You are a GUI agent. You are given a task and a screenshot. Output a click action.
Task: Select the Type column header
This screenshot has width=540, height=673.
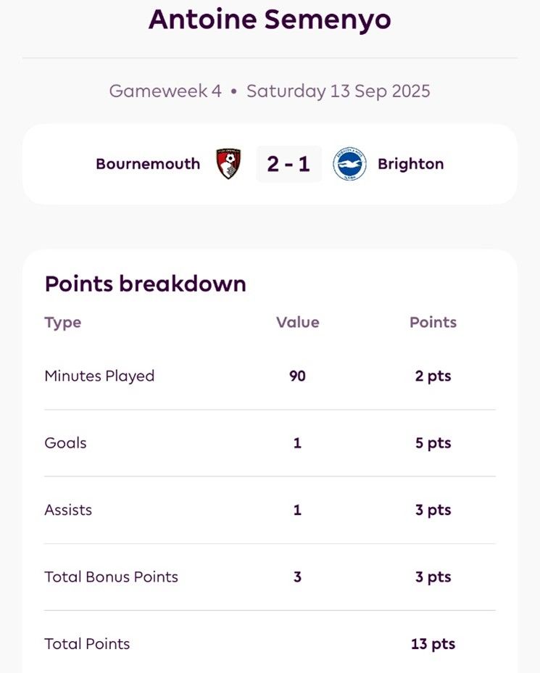[x=62, y=323]
